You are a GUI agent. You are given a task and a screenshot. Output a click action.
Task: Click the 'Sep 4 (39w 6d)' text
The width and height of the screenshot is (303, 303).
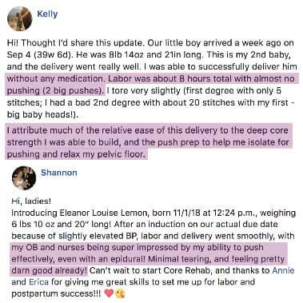tap(40, 54)
